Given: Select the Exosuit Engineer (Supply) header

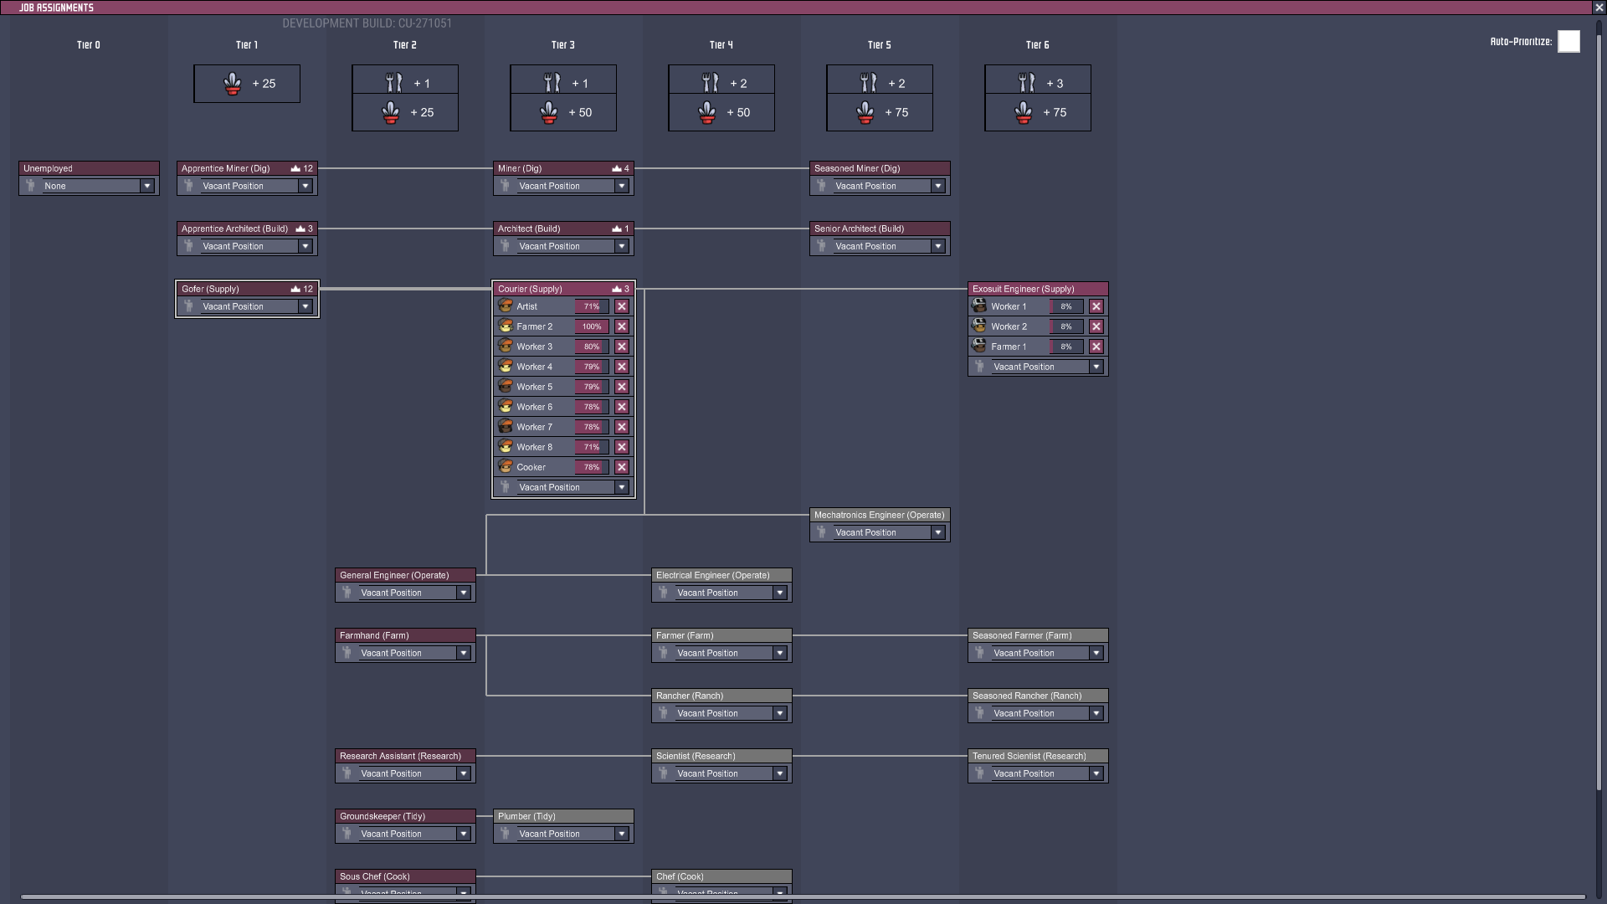Looking at the screenshot, I should [1023, 289].
